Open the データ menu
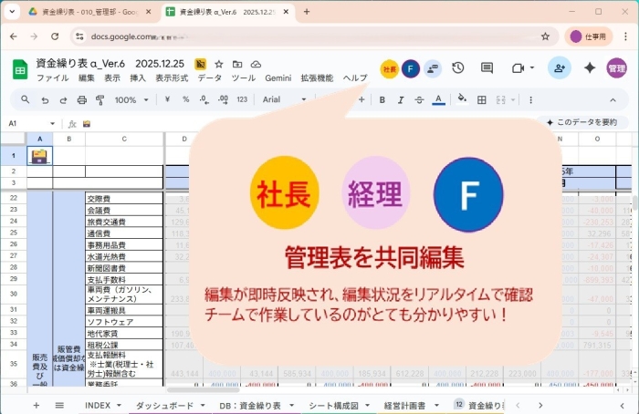The image size is (639, 414). 209,78
